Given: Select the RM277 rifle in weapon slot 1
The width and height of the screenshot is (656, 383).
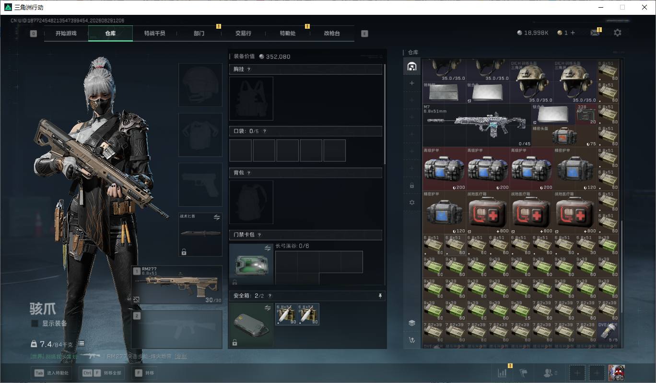Looking at the screenshot, I should (177, 285).
